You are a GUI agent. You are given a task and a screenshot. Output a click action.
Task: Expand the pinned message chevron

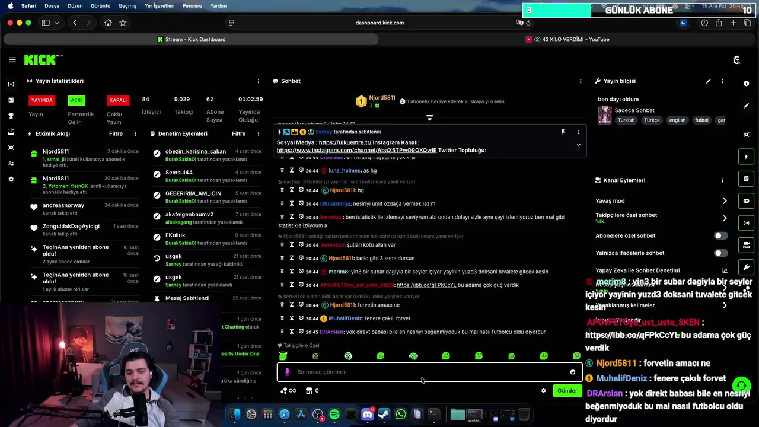[579, 145]
